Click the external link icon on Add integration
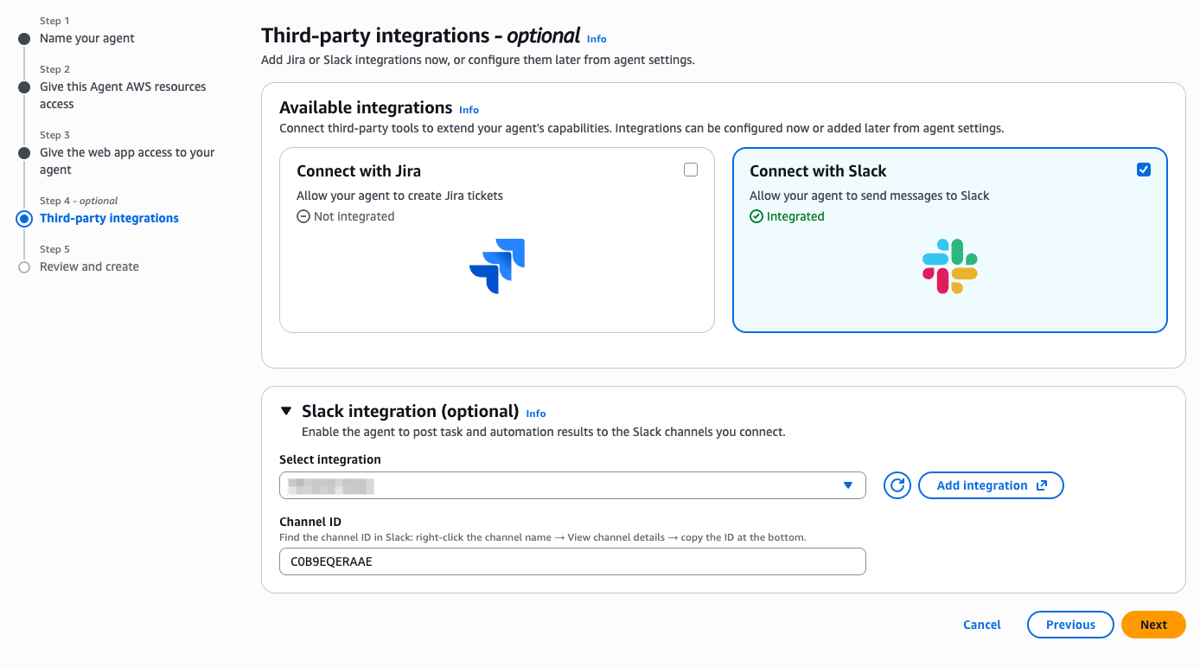 pyautogui.click(x=1042, y=485)
